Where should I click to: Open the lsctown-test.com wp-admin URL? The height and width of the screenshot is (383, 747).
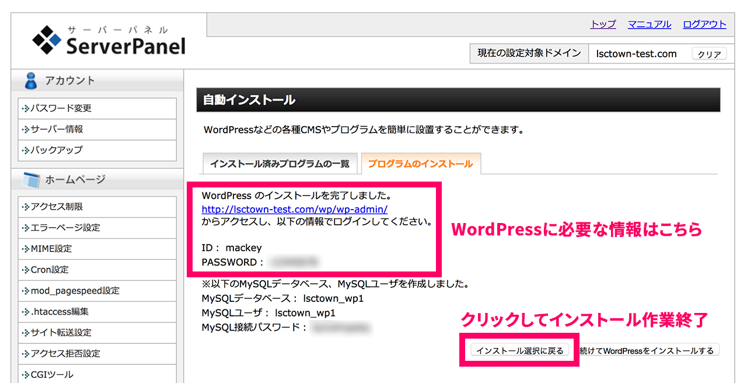click(x=295, y=209)
